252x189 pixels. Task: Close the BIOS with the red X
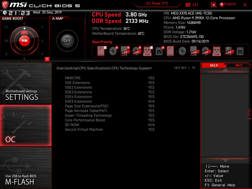245,5
